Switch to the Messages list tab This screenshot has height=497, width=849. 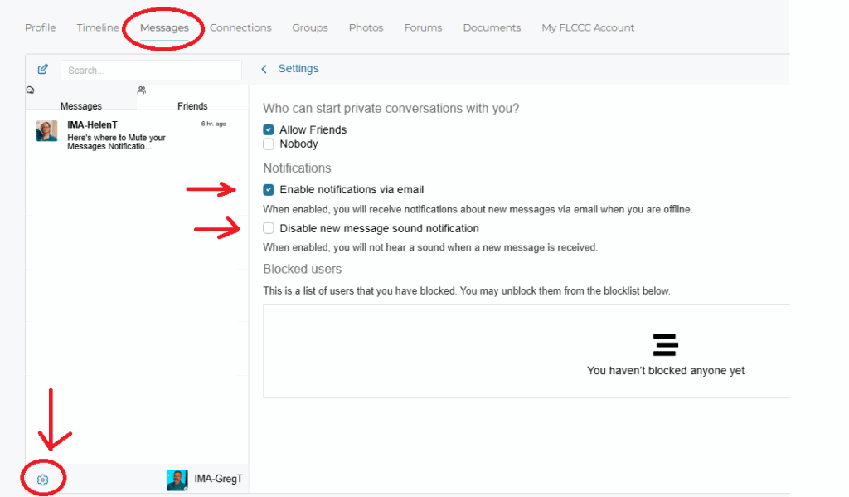tap(81, 105)
